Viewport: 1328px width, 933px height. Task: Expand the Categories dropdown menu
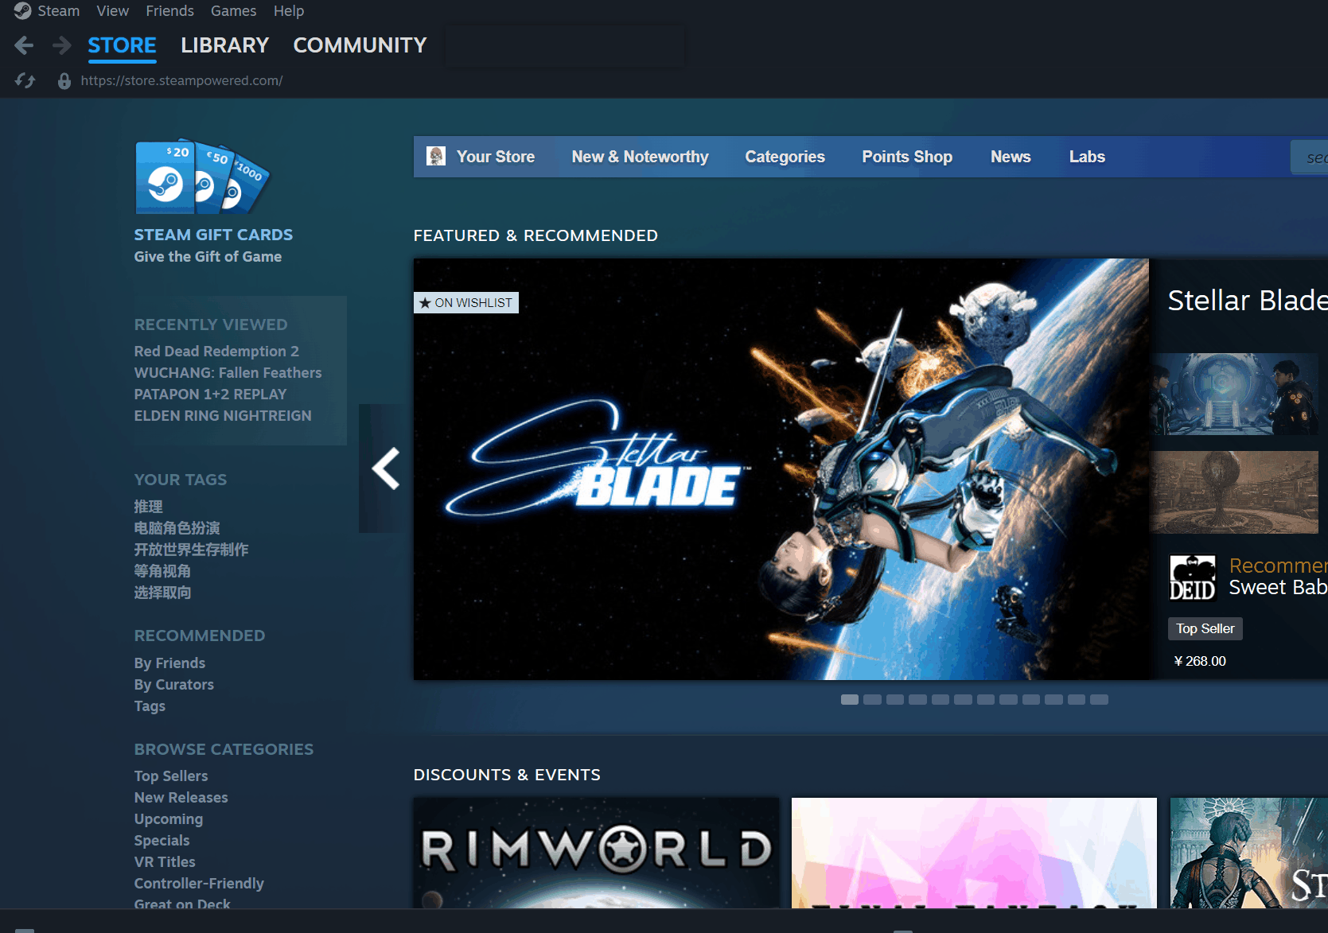point(785,157)
